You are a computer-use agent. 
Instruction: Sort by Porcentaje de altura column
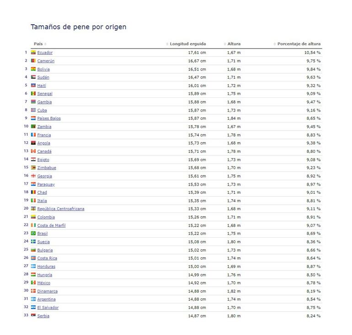[299, 44]
